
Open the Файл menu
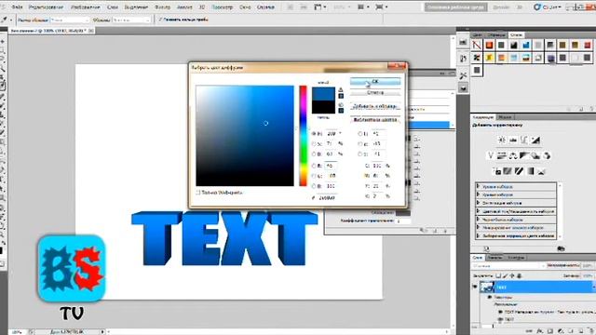coord(17,7)
